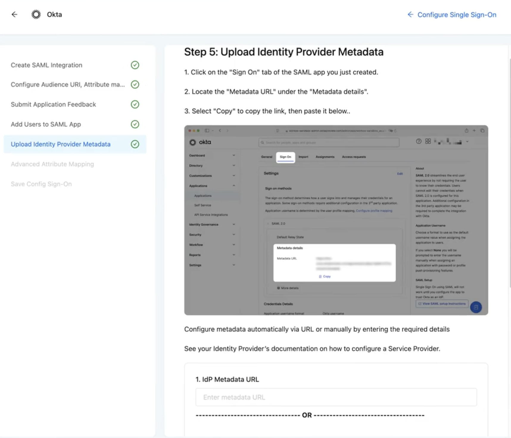Click the "1. IdP Metadata URL" label
The width and height of the screenshot is (511, 438).
pyautogui.click(x=227, y=379)
